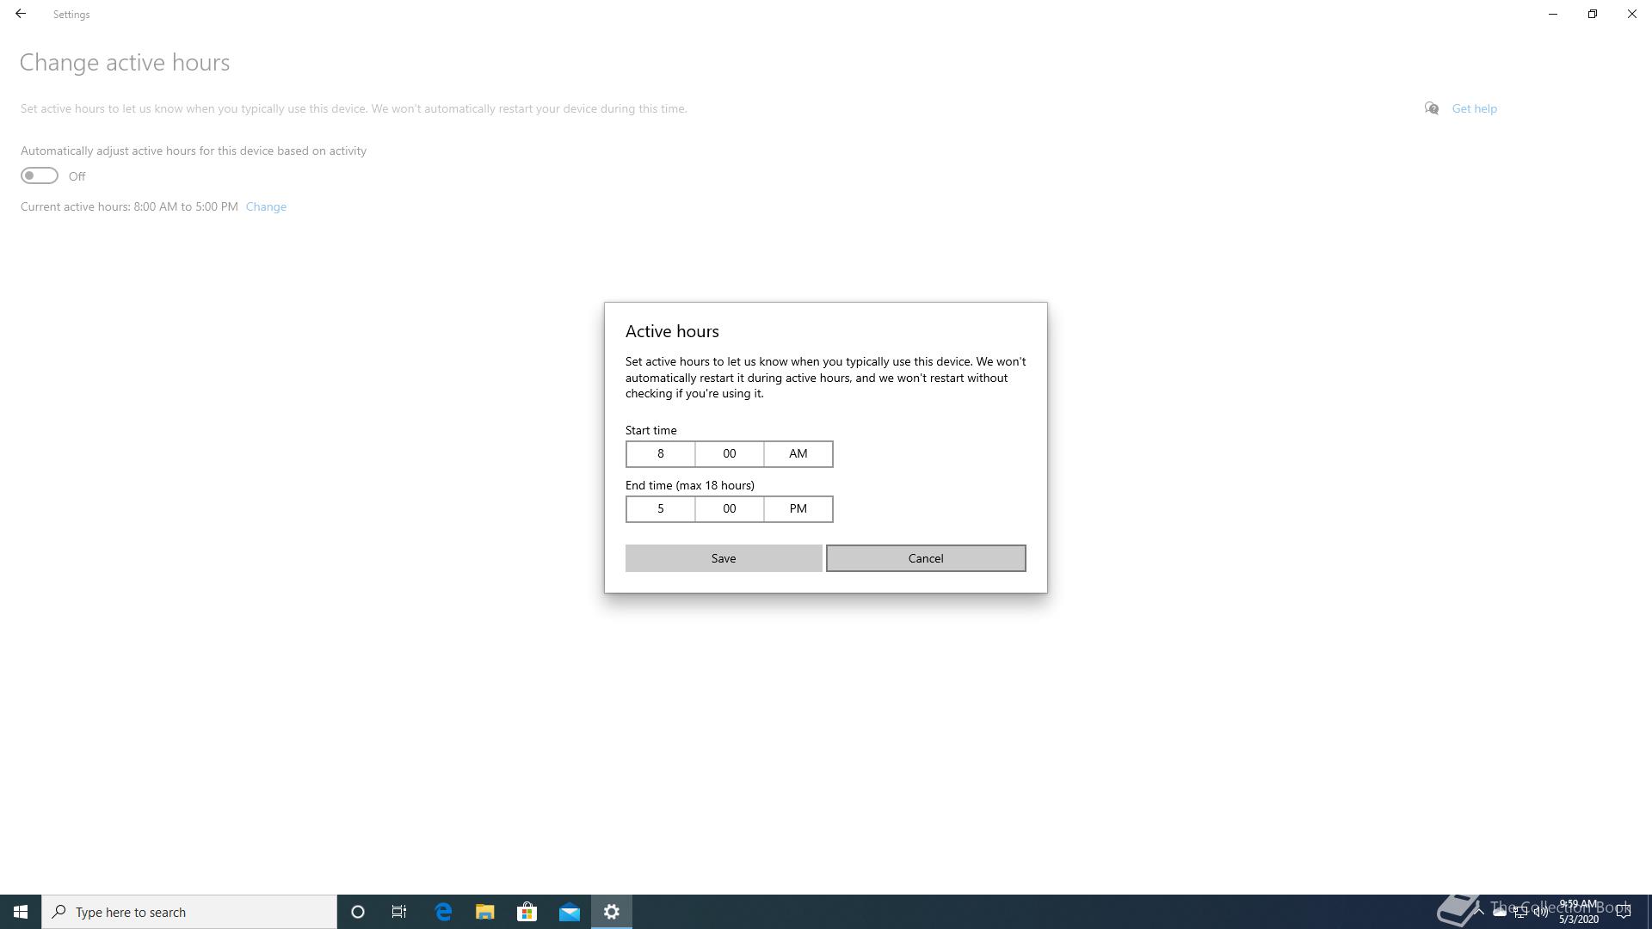The image size is (1652, 929).
Task: Click the 'Start time' label
Action: pos(651,430)
